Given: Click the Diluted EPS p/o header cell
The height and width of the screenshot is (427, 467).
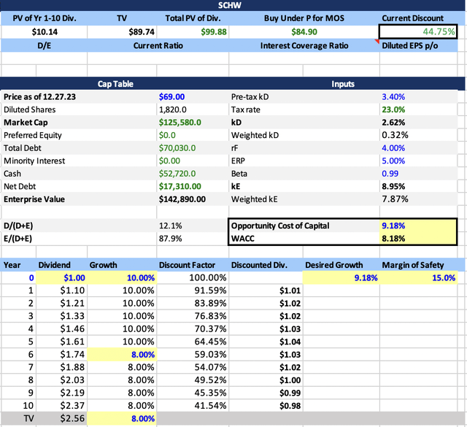Looking at the screenshot, I should [x=418, y=45].
